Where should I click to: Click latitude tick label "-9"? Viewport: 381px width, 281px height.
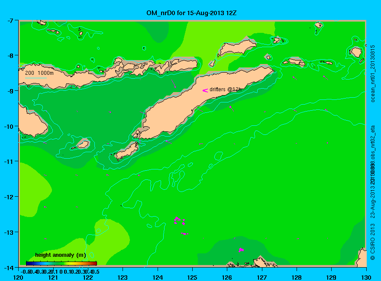(x=10, y=91)
